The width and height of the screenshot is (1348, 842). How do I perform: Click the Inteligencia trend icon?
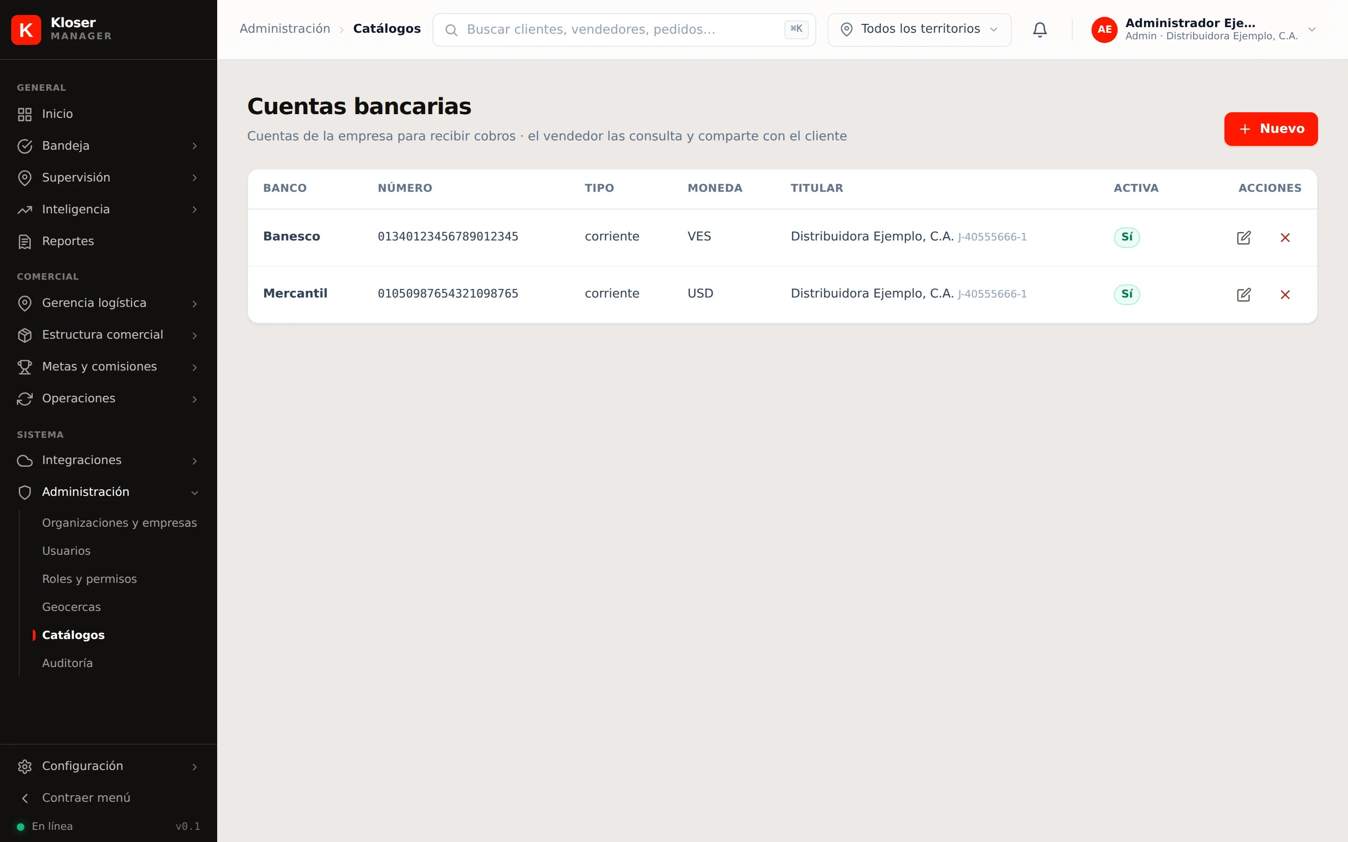click(24, 210)
